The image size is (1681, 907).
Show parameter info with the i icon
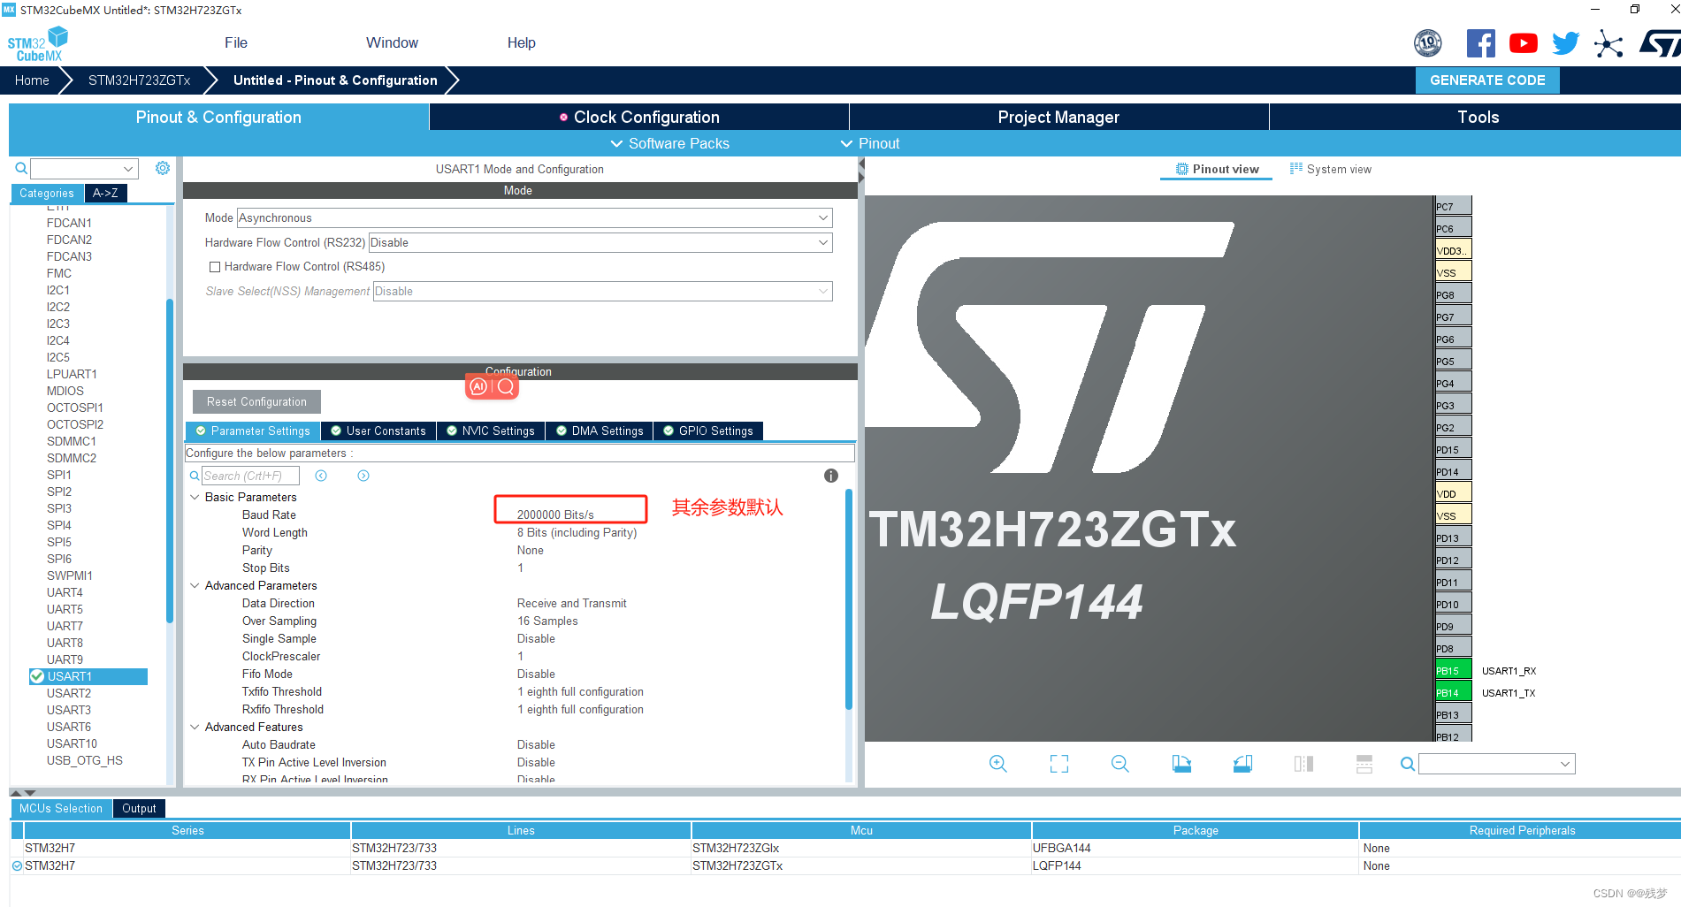pyautogui.click(x=831, y=476)
